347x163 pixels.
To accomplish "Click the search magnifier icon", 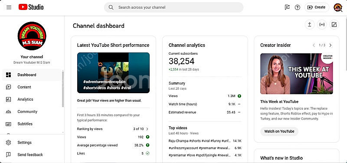I will [111, 7].
